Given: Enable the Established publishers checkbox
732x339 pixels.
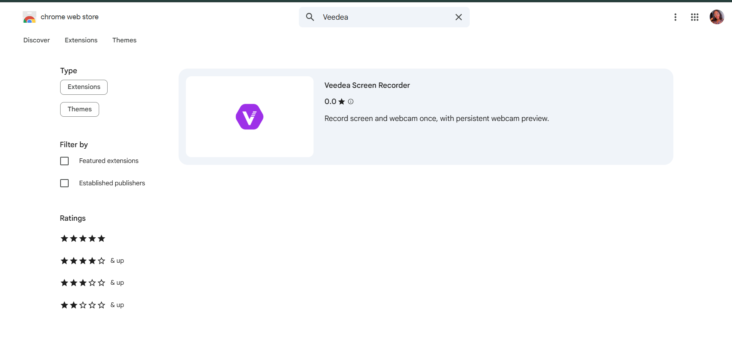Looking at the screenshot, I should pyautogui.click(x=64, y=183).
